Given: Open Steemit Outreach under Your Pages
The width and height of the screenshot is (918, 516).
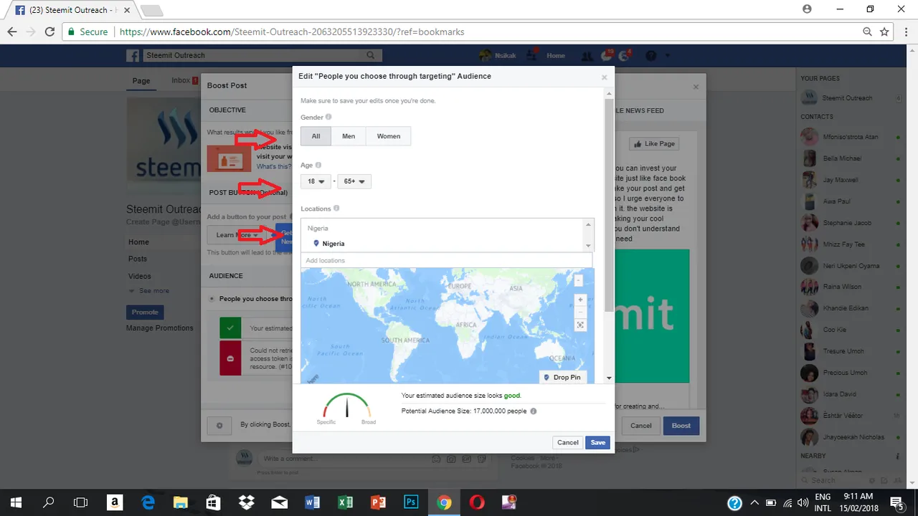Looking at the screenshot, I should click(846, 97).
